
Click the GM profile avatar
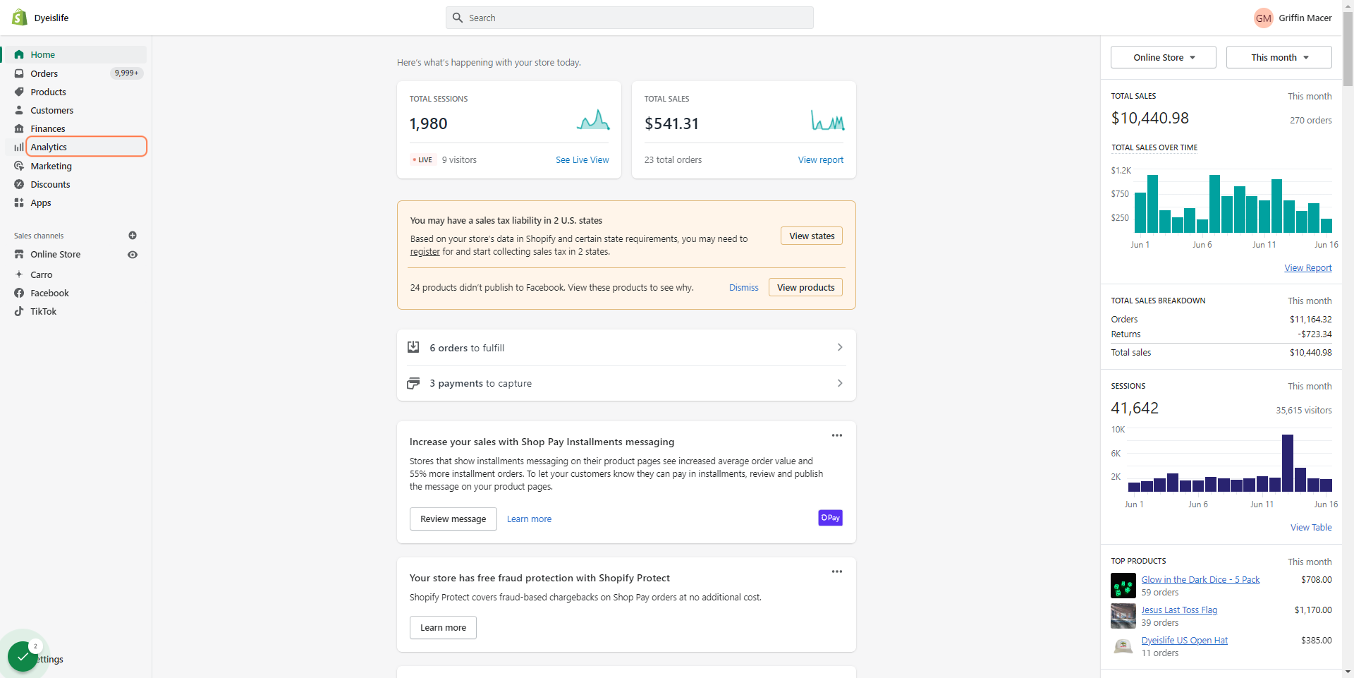click(1263, 18)
